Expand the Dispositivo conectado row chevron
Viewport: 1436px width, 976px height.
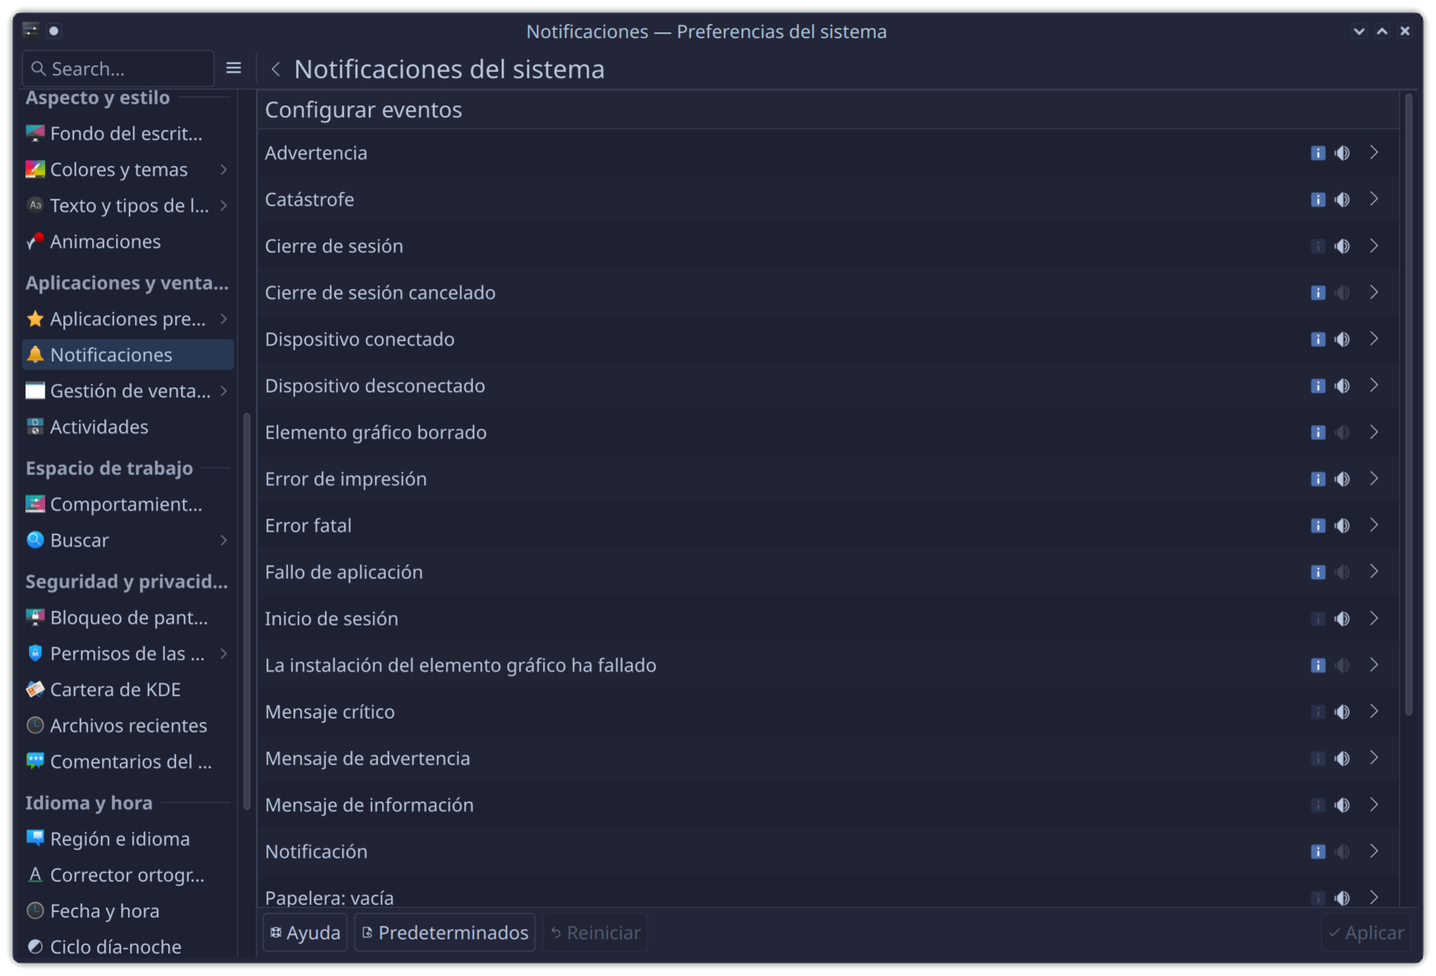(1373, 339)
